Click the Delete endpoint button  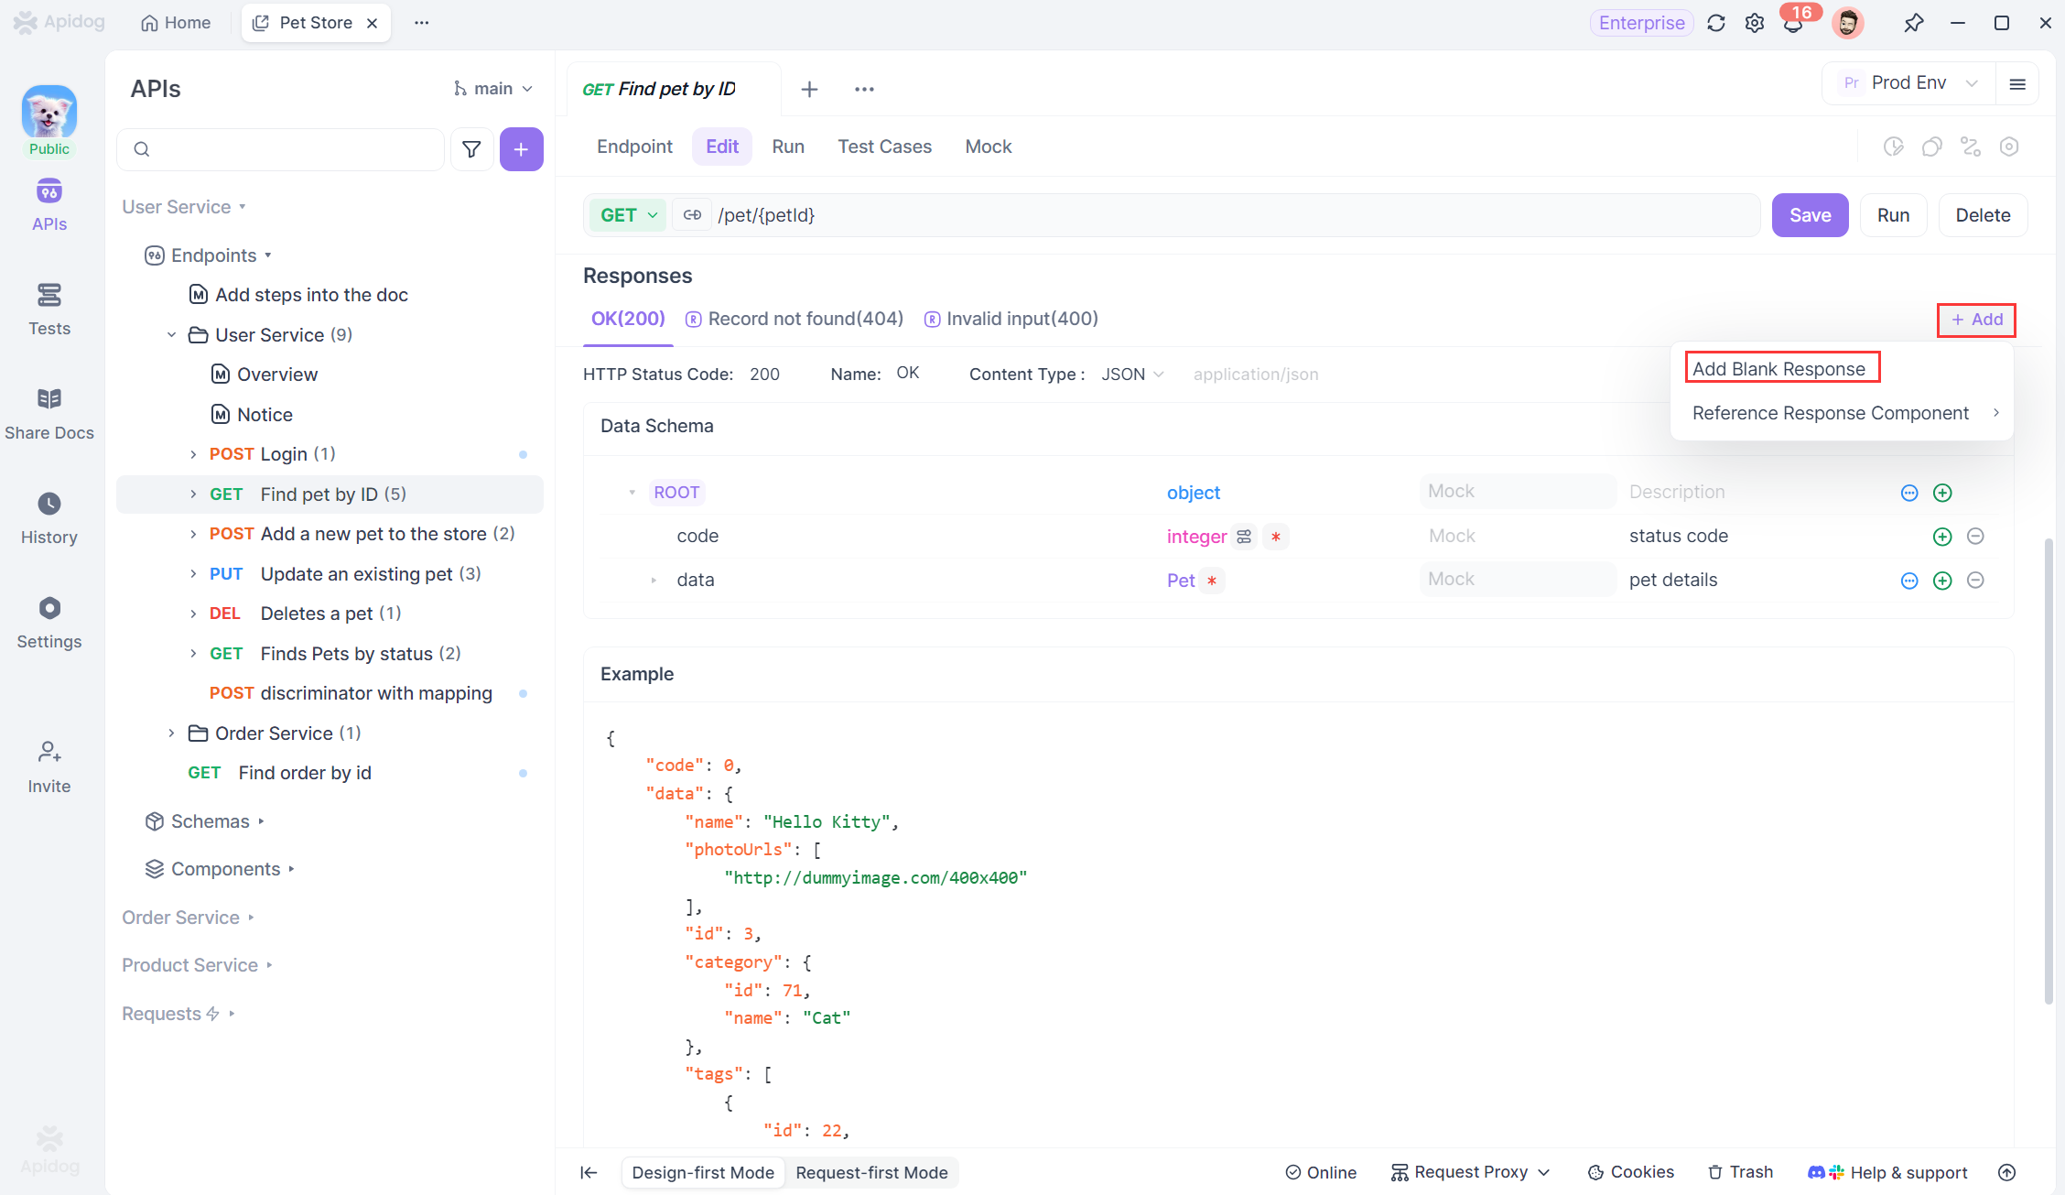click(1983, 215)
